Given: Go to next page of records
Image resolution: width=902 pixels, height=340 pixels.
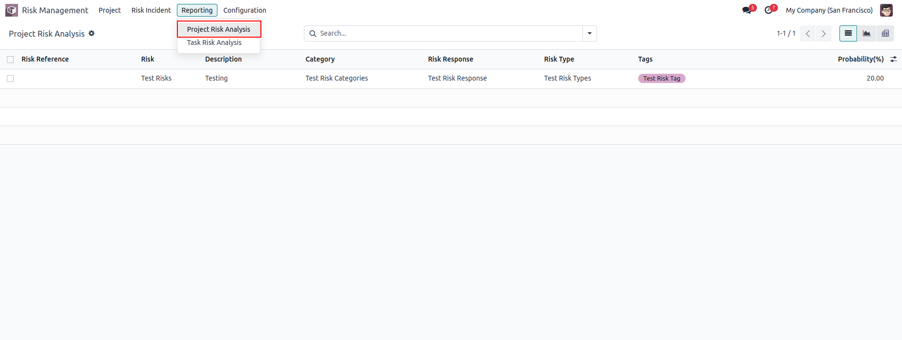Looking at the screenshot, I should (823, 34).
